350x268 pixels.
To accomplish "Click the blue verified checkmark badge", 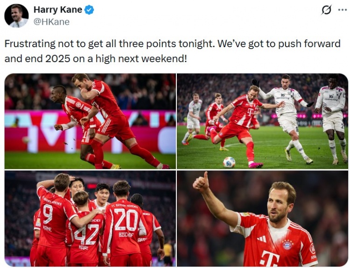I will coord(89,10).
